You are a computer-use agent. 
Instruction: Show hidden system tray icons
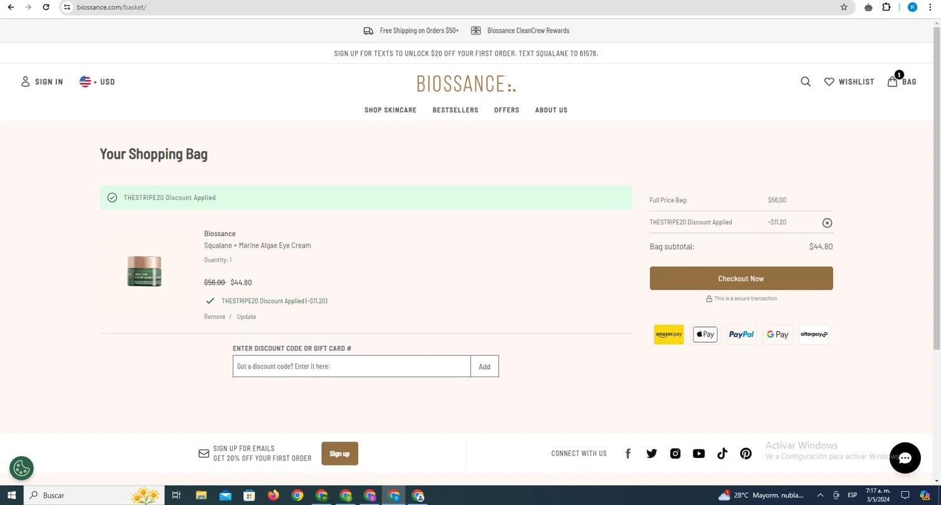tap(820, 495)
